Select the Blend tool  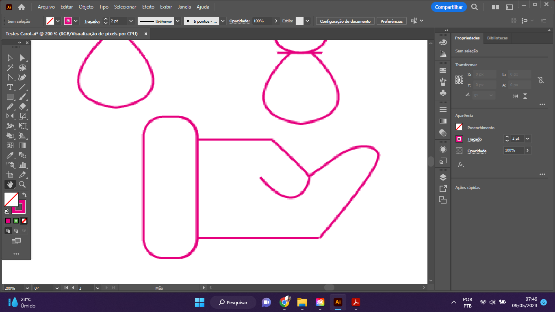pos(22,155)
